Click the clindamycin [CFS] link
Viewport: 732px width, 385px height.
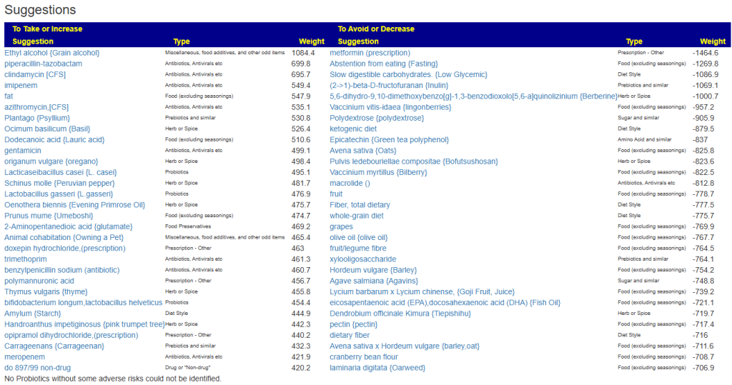[x=35, y=74]
